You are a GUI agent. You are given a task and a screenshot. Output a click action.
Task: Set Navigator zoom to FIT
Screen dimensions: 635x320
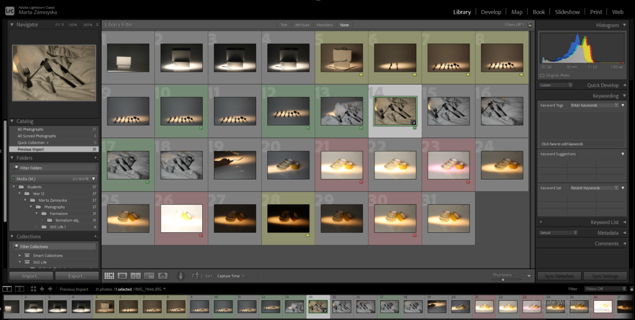click(x=59, y=25)
